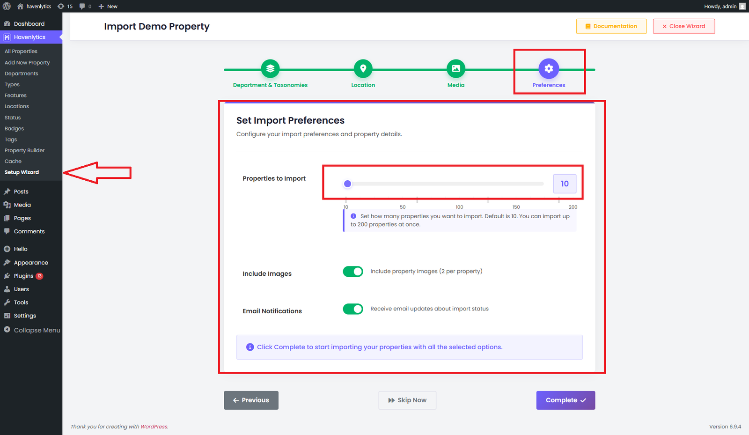Open the updates icon showing 15
Screen dimensions: 749x435
(65, 6)
